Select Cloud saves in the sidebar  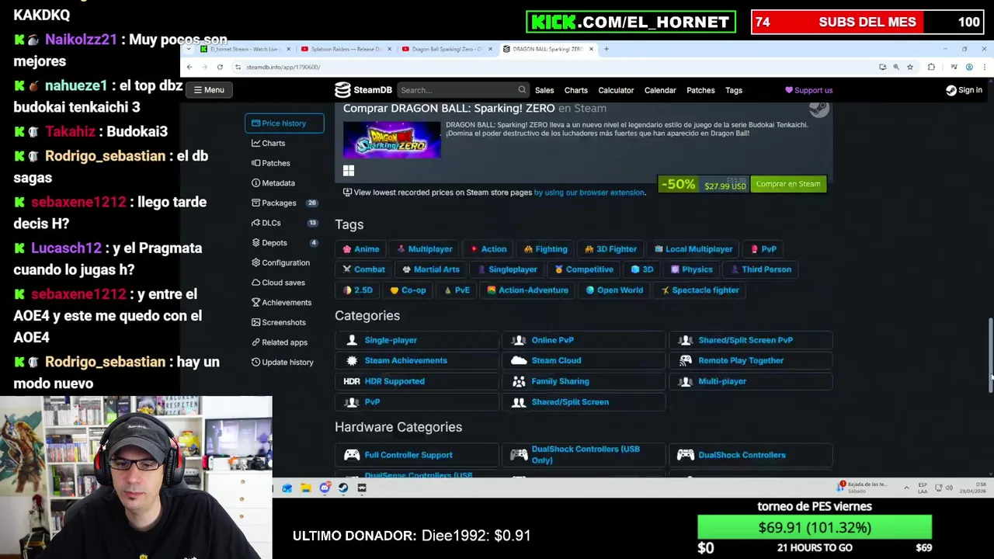click(x=278, y=283)
